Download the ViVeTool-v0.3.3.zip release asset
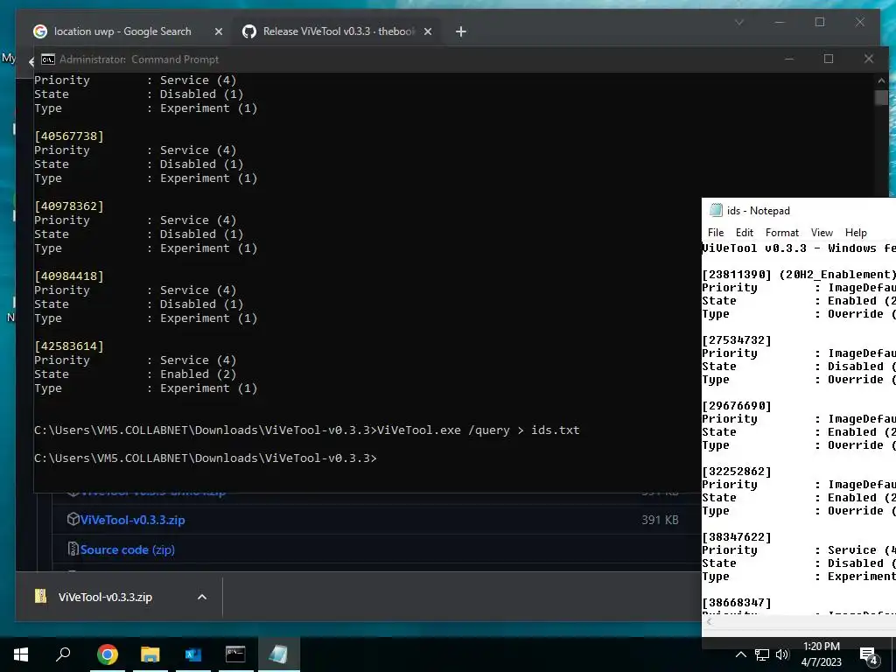The width and height of the screenshot is (896, 672). (133, 520)
